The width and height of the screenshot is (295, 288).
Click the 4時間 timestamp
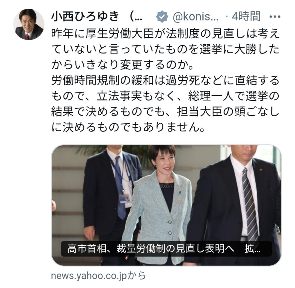point(246,16)
